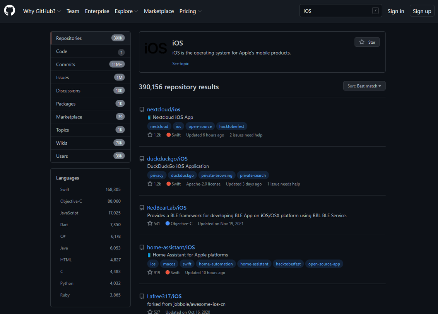This screenshot has height=314, width=438.
Task: Expand the Why GitHub? dropdown
Action: point(42,11)
